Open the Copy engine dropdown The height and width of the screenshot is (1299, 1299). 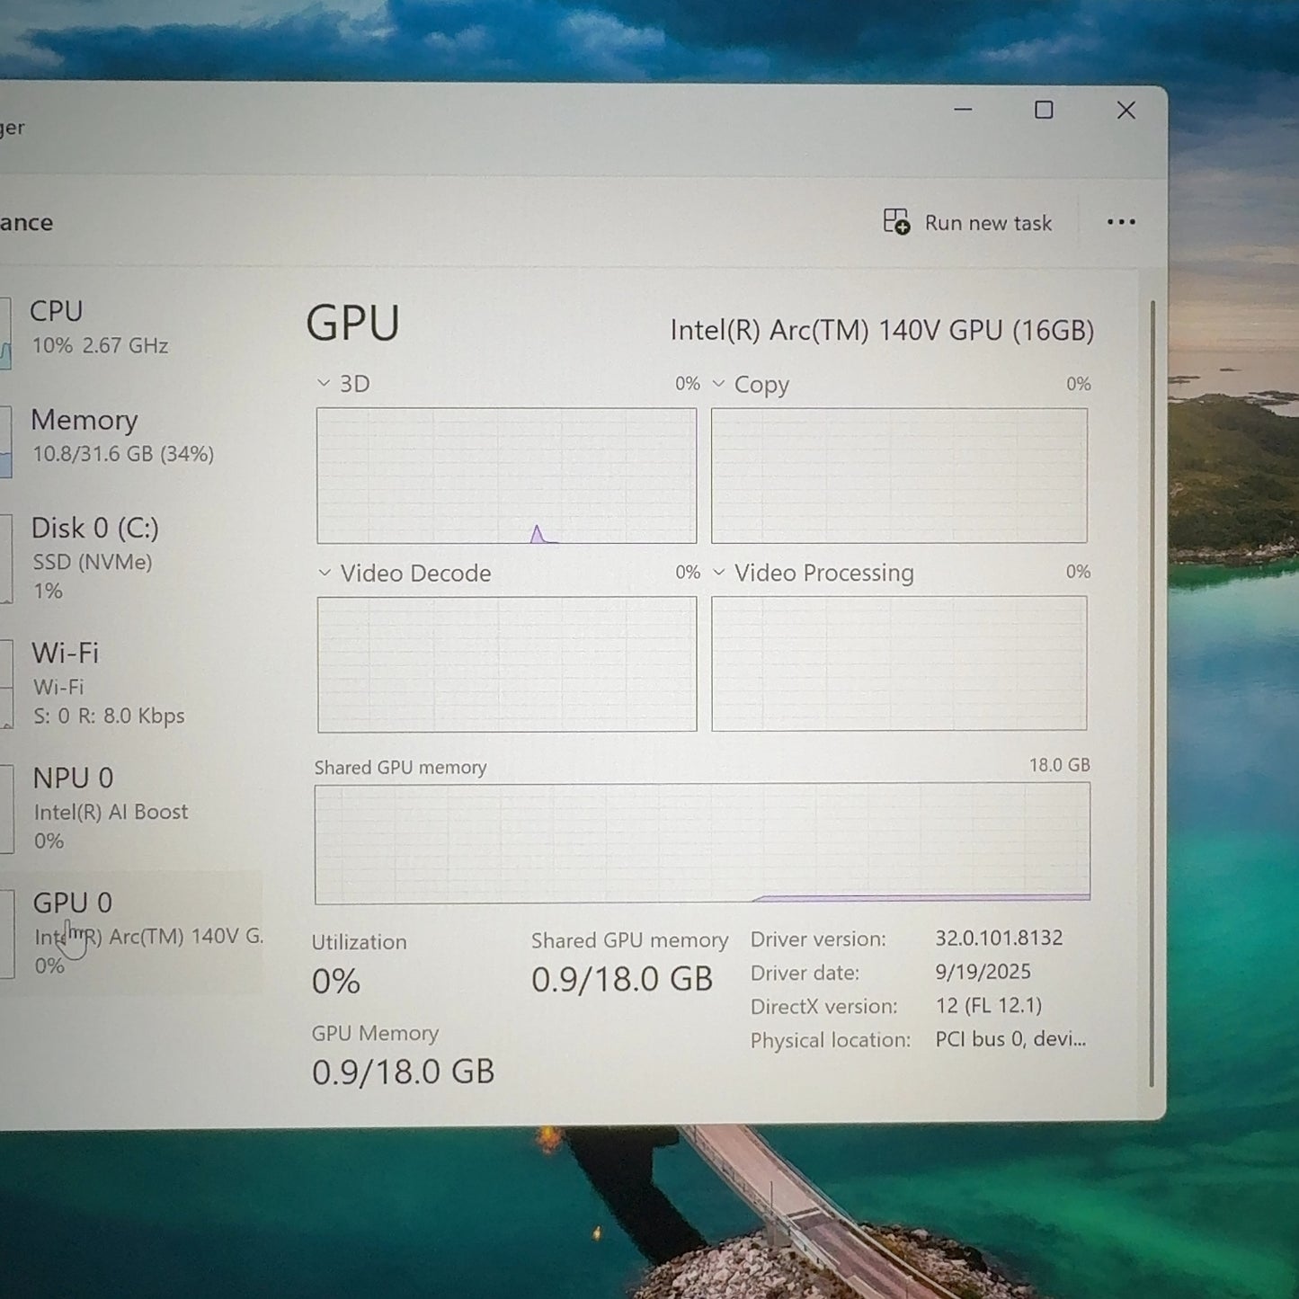pyautogui.click(x=718, y=384)
